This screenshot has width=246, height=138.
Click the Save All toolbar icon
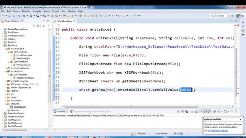14,16
